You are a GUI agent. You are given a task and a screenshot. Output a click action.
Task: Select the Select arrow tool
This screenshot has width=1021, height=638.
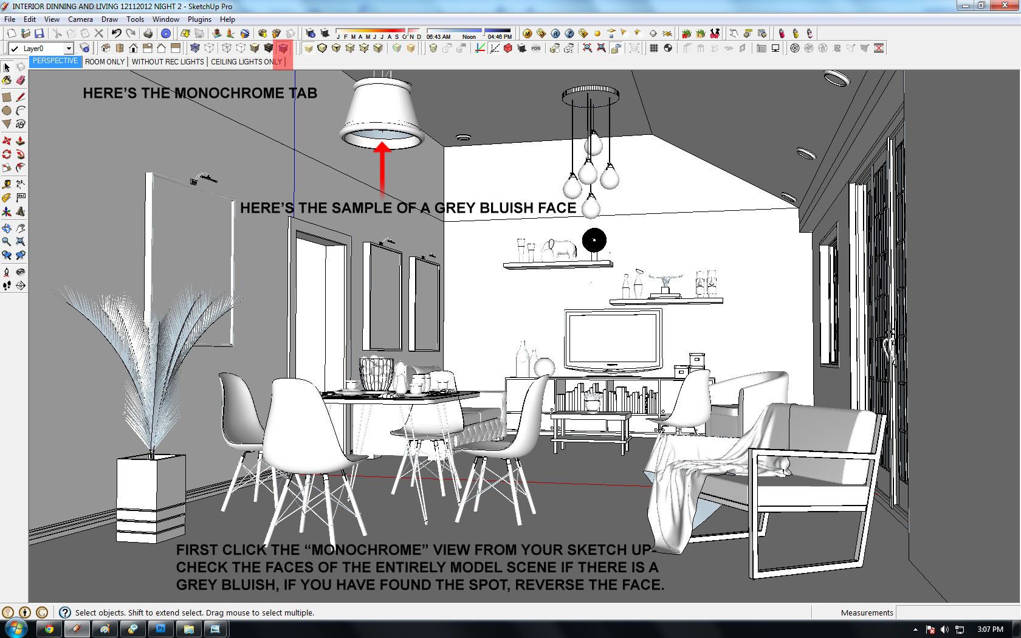7,67
